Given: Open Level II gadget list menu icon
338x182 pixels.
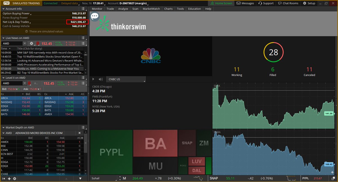Looking at the screenshot, I should pyautogui.click(x=83, y=78).
